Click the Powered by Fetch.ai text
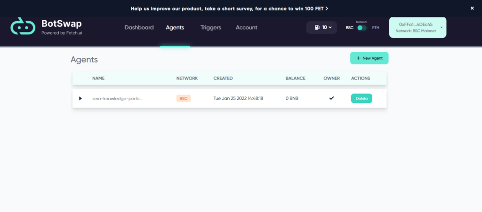The width and height of the screenshot is (482, 212). [x=62, y=33]
